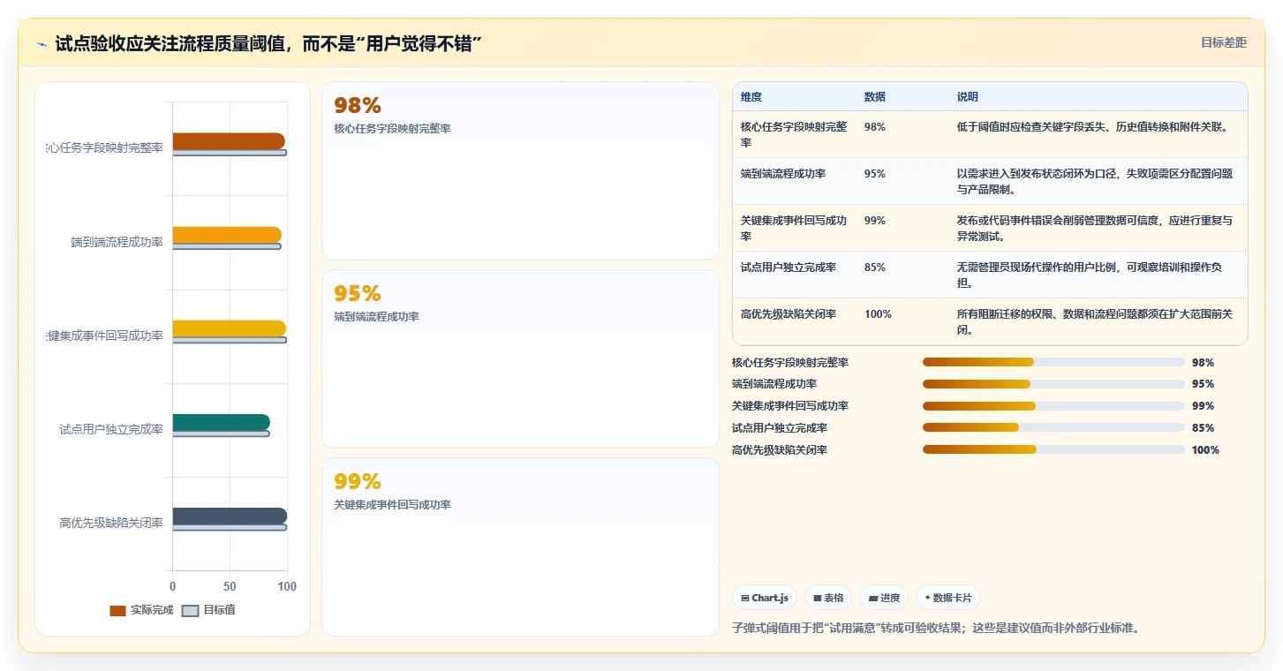Click the teal 试点用户独立完成率 chart bar

point(221,422)
